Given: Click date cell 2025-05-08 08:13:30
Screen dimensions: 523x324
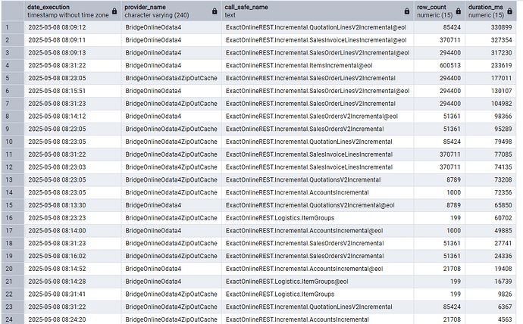Looking at the screenshot, I should point(72,205).
